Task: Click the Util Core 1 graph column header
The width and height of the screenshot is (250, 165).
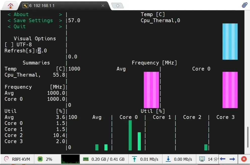Action: [x=162, y=117]
